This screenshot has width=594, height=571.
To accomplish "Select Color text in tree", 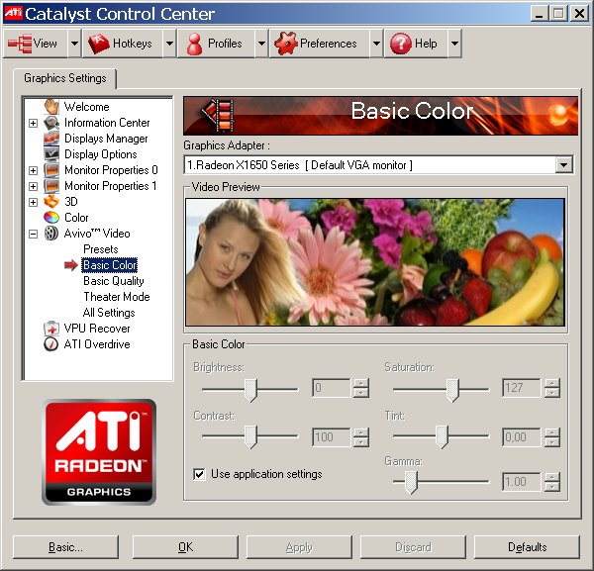I will pyautogui.click(x=76, y=218).
